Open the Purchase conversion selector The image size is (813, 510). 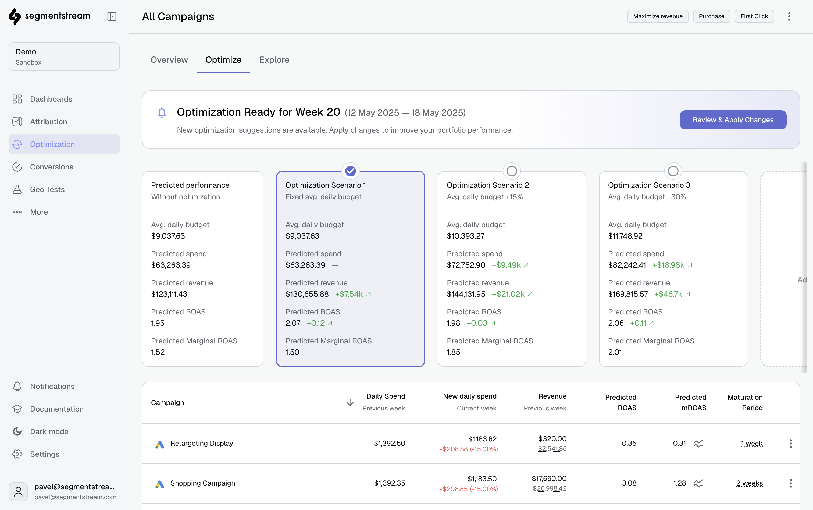711,16
